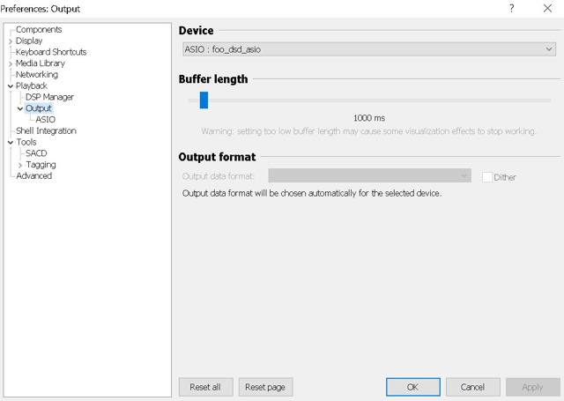Select the ASIO page under Output
The width and height of the screenshot is (564, 401).
click(x=46, y=119)
